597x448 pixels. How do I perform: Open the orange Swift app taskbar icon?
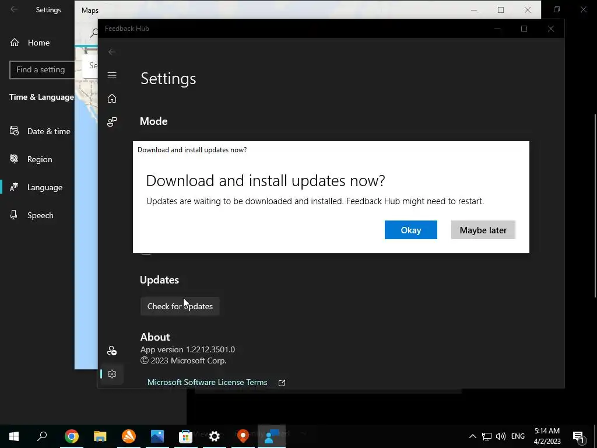[x=129, y=436]
